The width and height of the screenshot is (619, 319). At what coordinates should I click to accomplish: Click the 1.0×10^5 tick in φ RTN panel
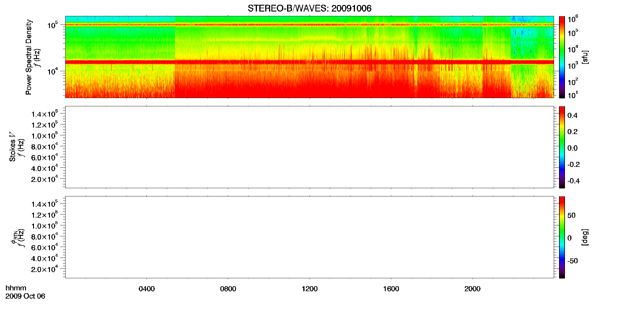click(45, 226)
